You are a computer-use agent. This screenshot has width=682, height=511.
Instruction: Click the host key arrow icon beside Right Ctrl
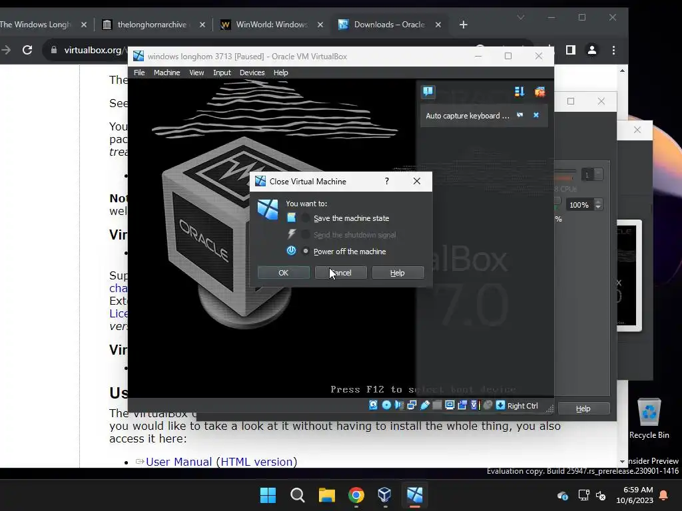500,405
